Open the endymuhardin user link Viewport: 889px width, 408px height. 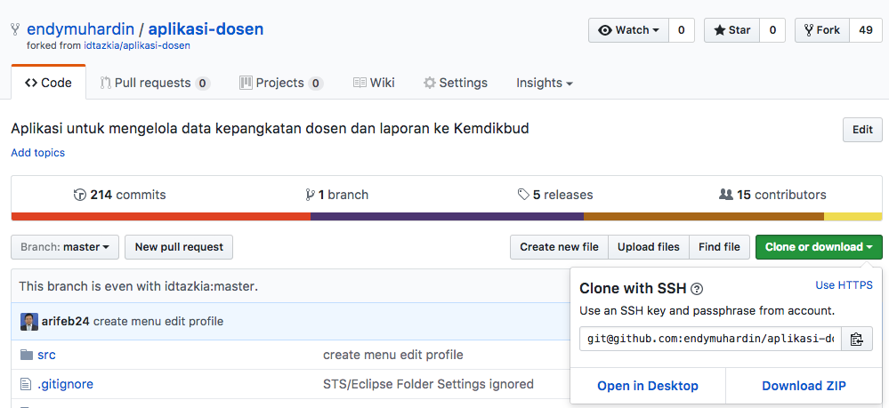coord(80,29)
